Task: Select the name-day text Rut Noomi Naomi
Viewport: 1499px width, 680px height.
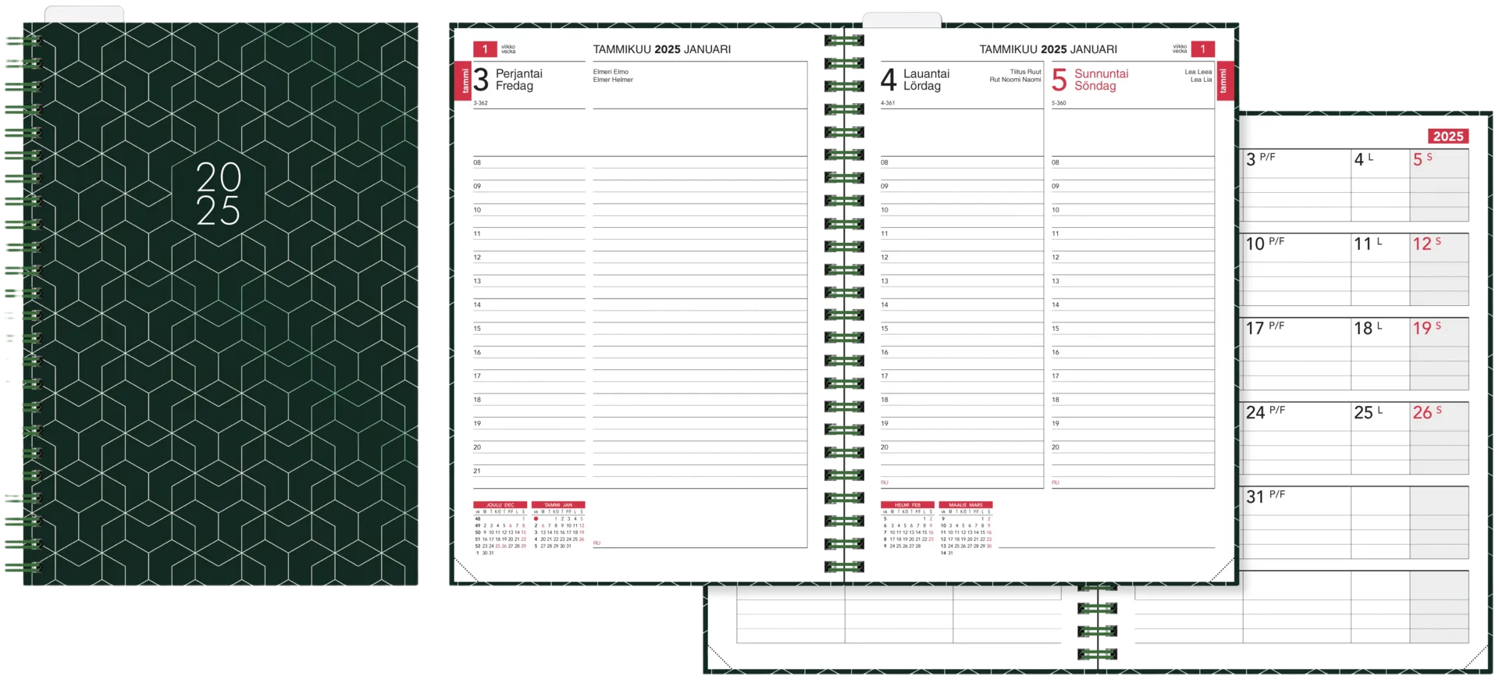Action: pyautogui.click(x=1015, y=80)
